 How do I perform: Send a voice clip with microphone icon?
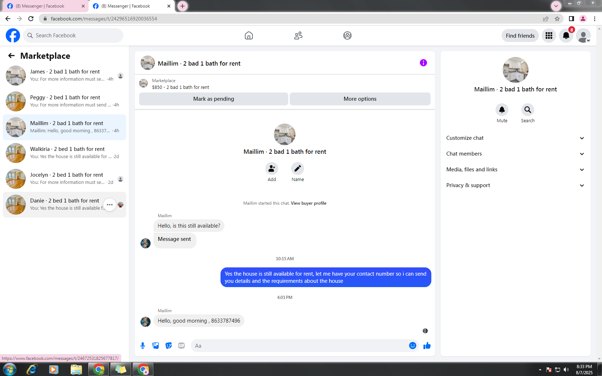pos(143,346)
